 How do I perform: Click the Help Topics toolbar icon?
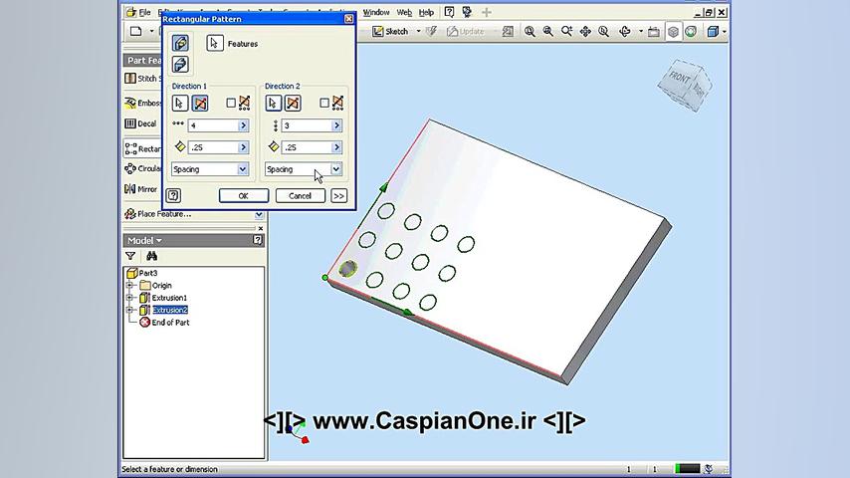tap(450, 11)
